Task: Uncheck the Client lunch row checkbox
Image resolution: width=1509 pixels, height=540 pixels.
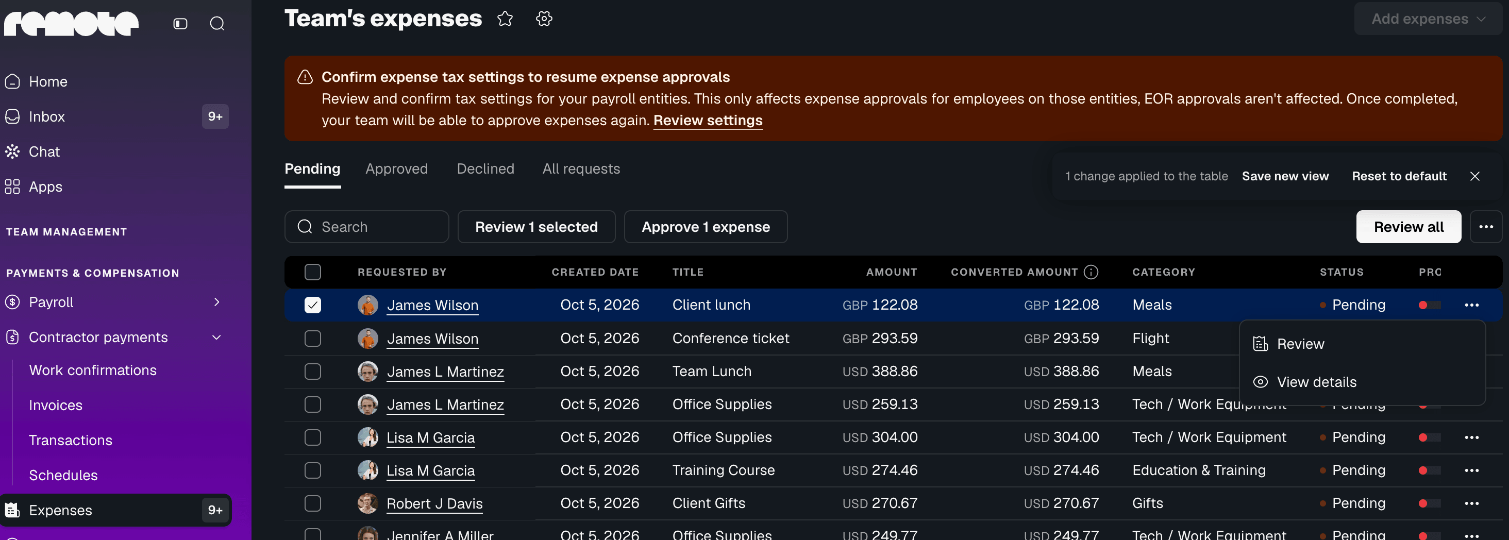Action: [313, 305]
